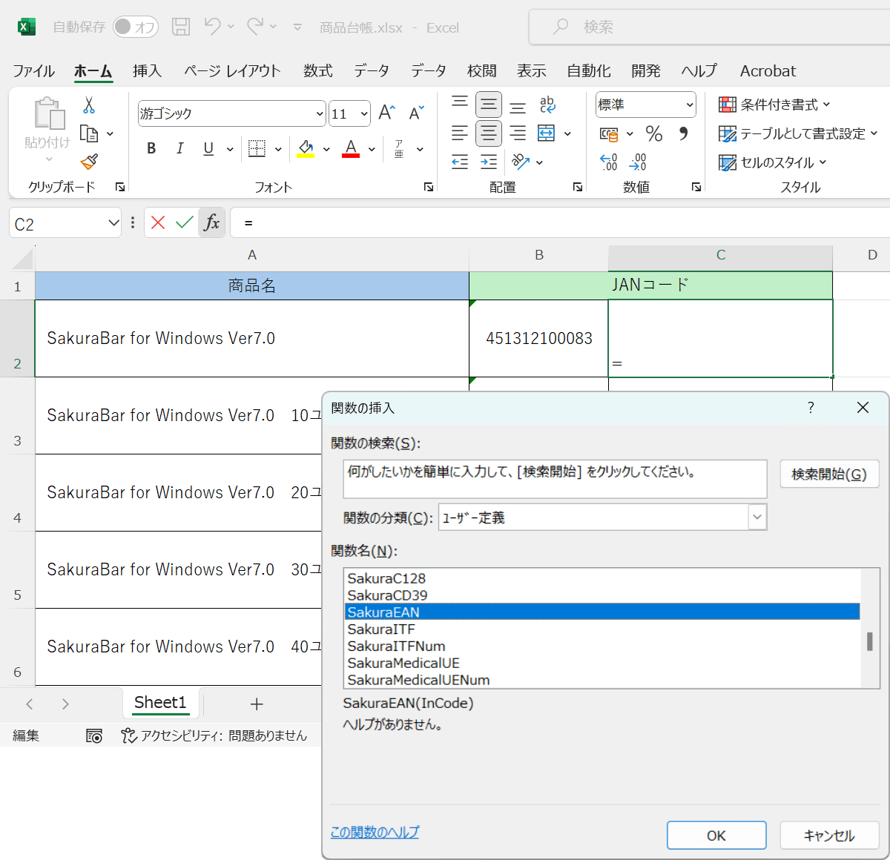Click the phonetic guide (ア亜) icon
The image size is (890, 860).
399,148
